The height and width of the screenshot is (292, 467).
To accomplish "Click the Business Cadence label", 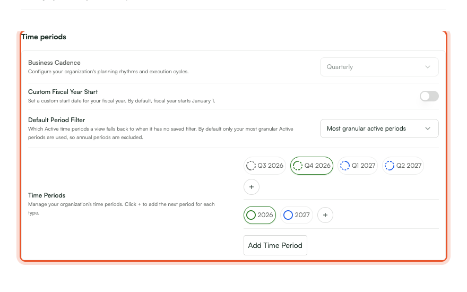I will [54, 63].
